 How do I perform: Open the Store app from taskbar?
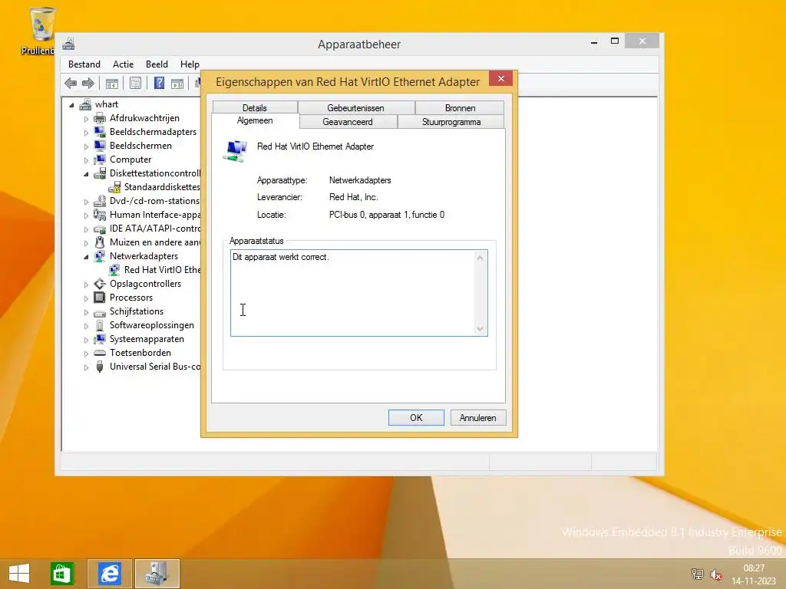click(61, 574)
